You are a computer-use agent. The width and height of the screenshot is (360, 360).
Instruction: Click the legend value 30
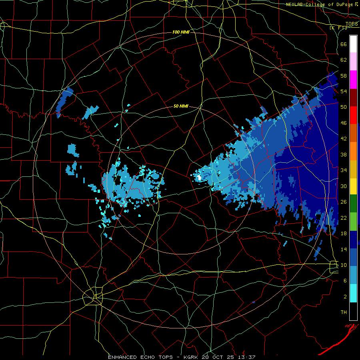coord(344,186)
